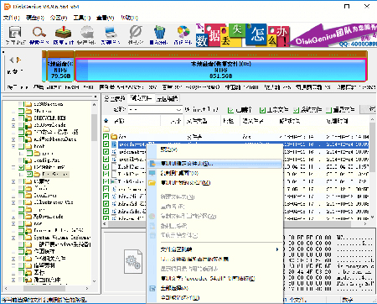Go to next disk with the forward arrow

pos(18,60)
